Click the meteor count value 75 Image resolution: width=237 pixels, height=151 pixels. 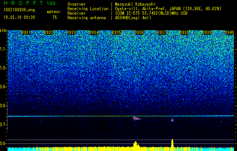click(55, 17)
